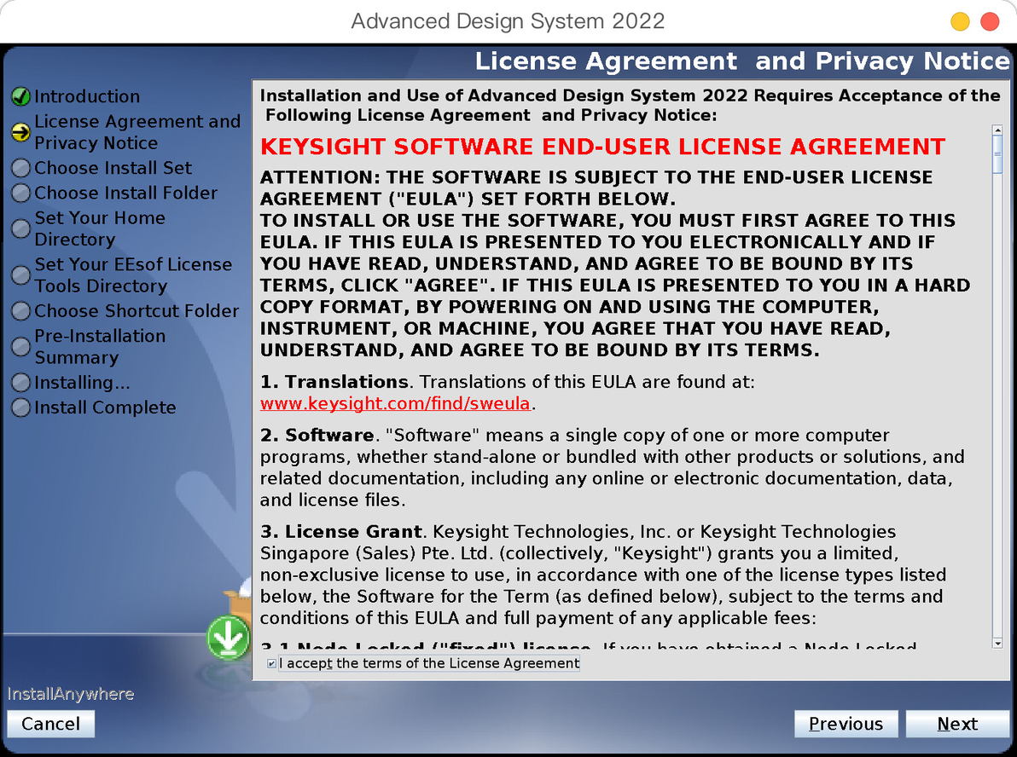Click the License Agreement and Privacy Notice step label
1017x757 pixels.
tap(137, 132)
